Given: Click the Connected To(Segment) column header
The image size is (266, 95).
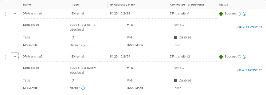Looking at the screenshot, I should (187, 5).
